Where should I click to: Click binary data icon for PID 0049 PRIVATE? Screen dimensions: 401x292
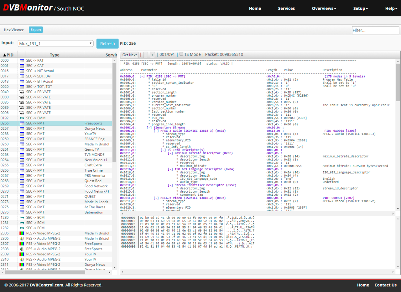point(22,92)
